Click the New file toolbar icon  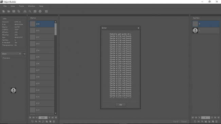(3, 12)
